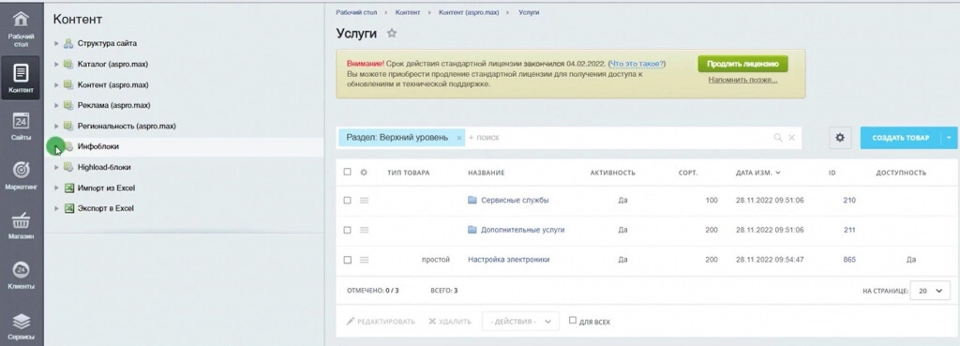The width and height of the screenshot is (960, 346).
Task: Check the Настройка электроники row checkbox
Action: pyautogui.click(x=347, y=260)
